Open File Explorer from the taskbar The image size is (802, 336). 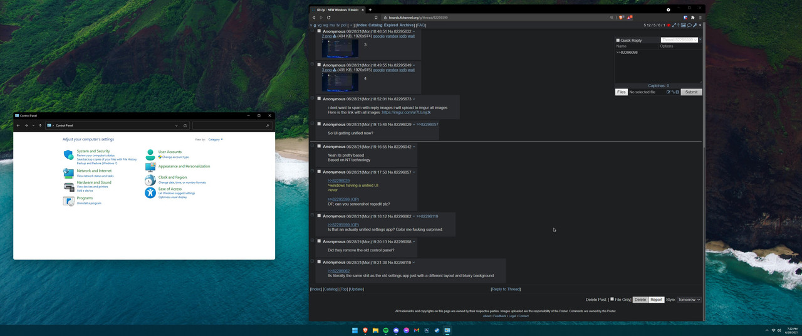point(375,330)
